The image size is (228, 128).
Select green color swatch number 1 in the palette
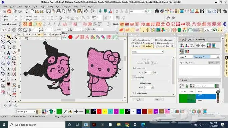(88, 111)
